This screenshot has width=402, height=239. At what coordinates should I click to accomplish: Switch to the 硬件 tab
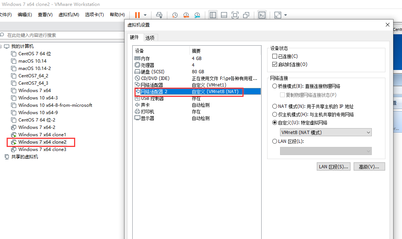click(134, 38)
